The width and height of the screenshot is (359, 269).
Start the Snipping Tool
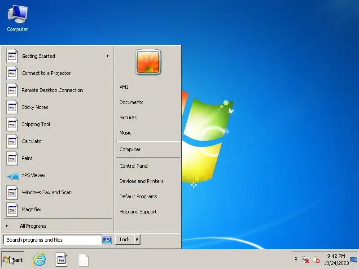click(x=57, y=124)
